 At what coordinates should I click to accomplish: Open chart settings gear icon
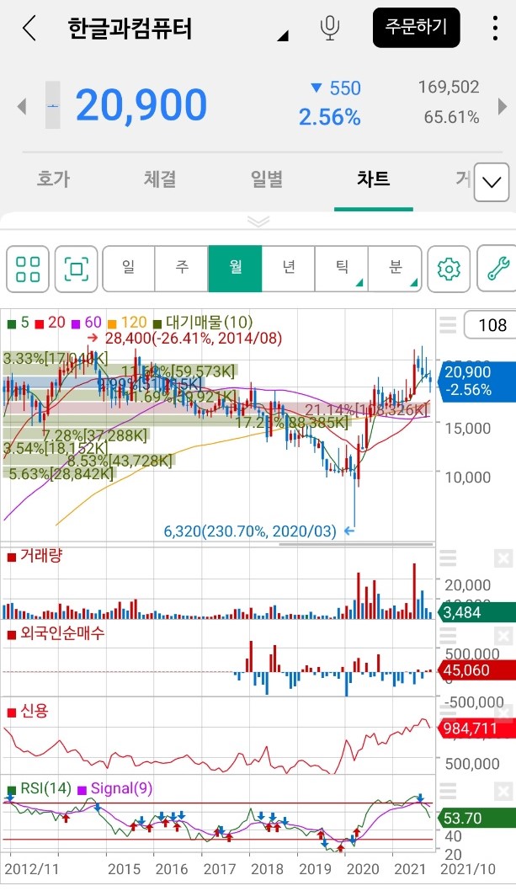point(449,269)
